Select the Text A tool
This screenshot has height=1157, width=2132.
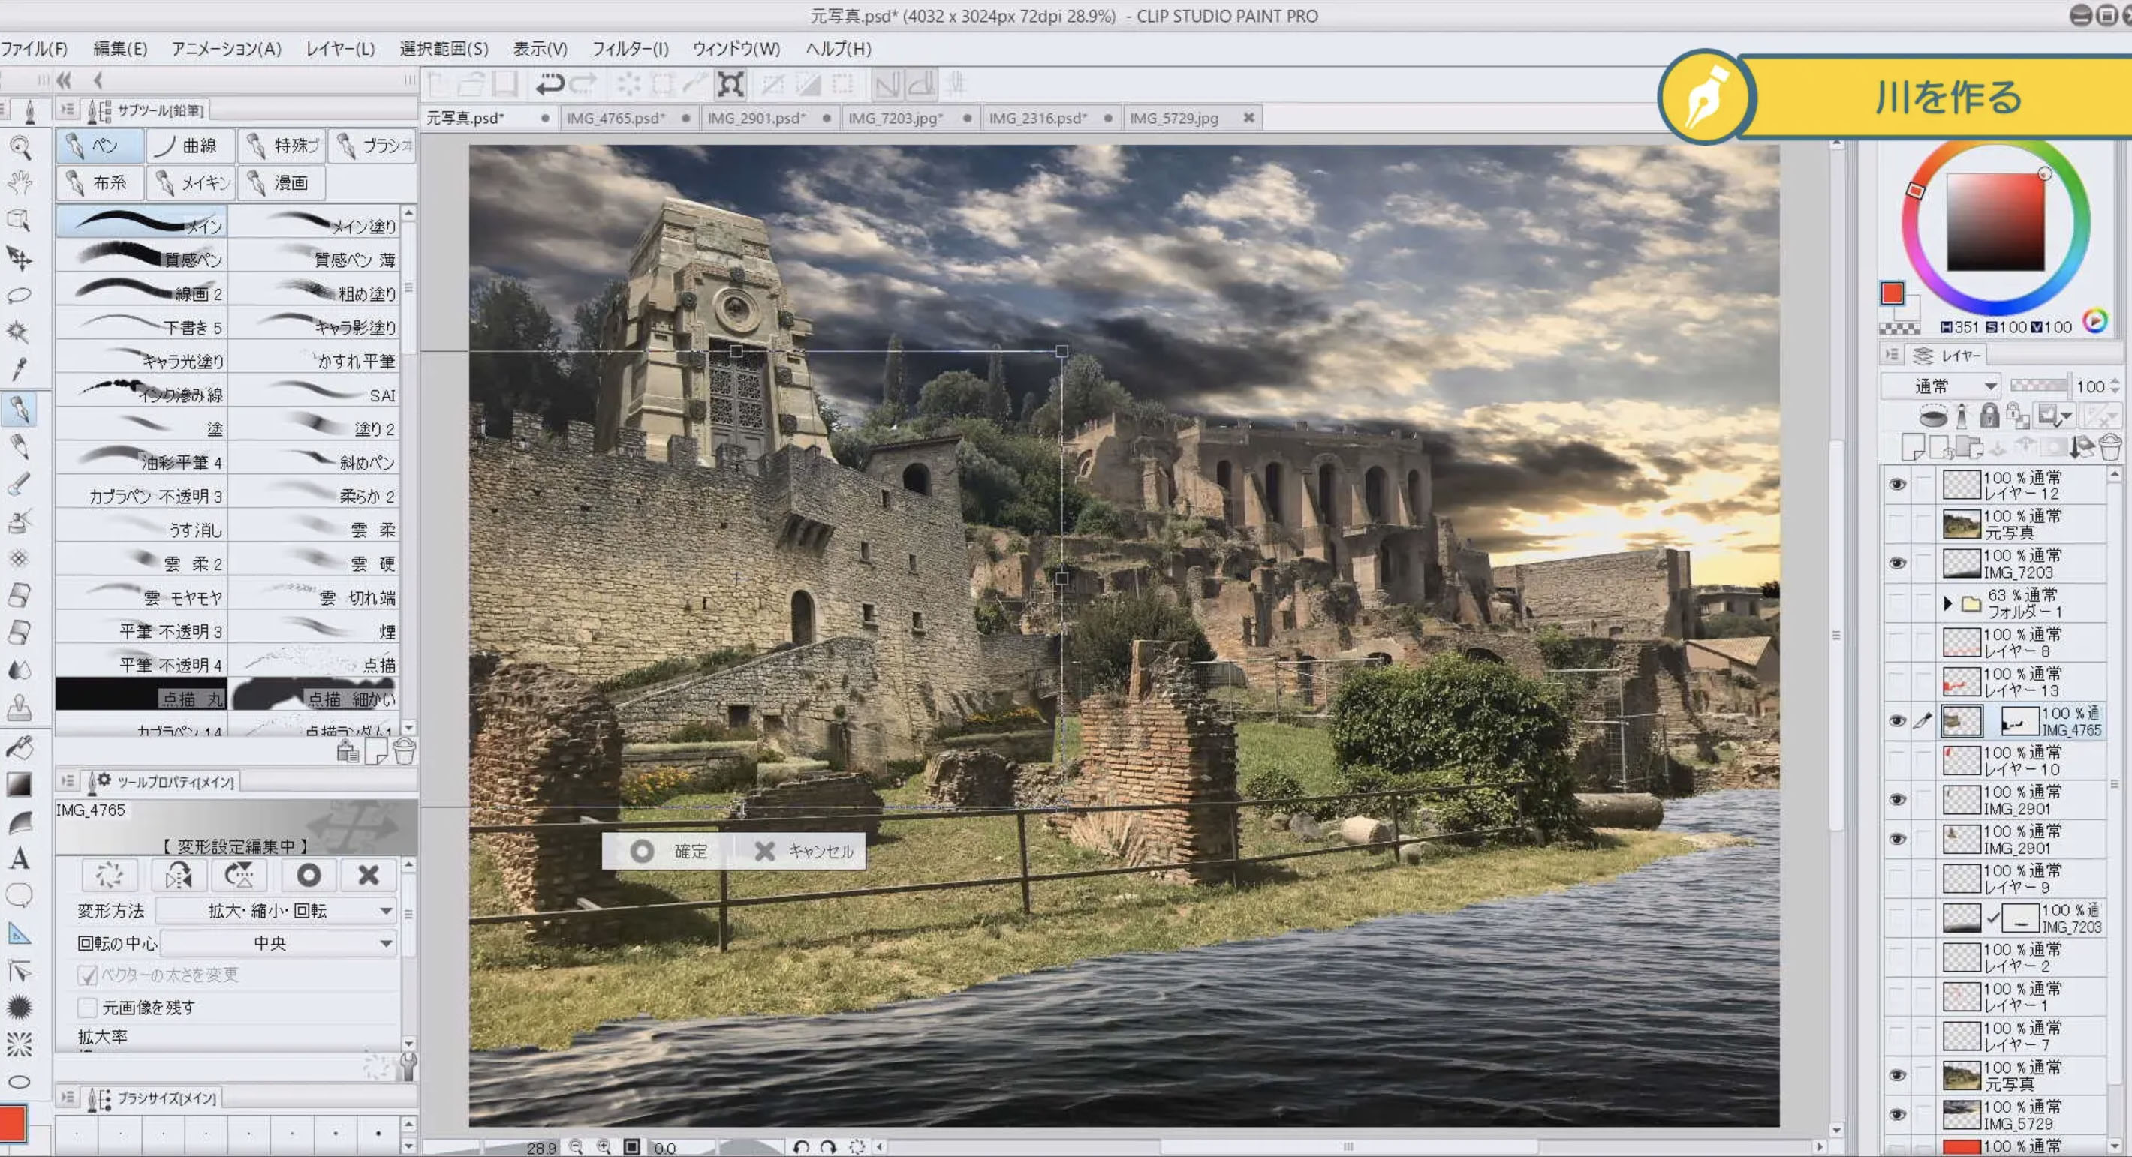pyautogui.click(x=20, y=858)
